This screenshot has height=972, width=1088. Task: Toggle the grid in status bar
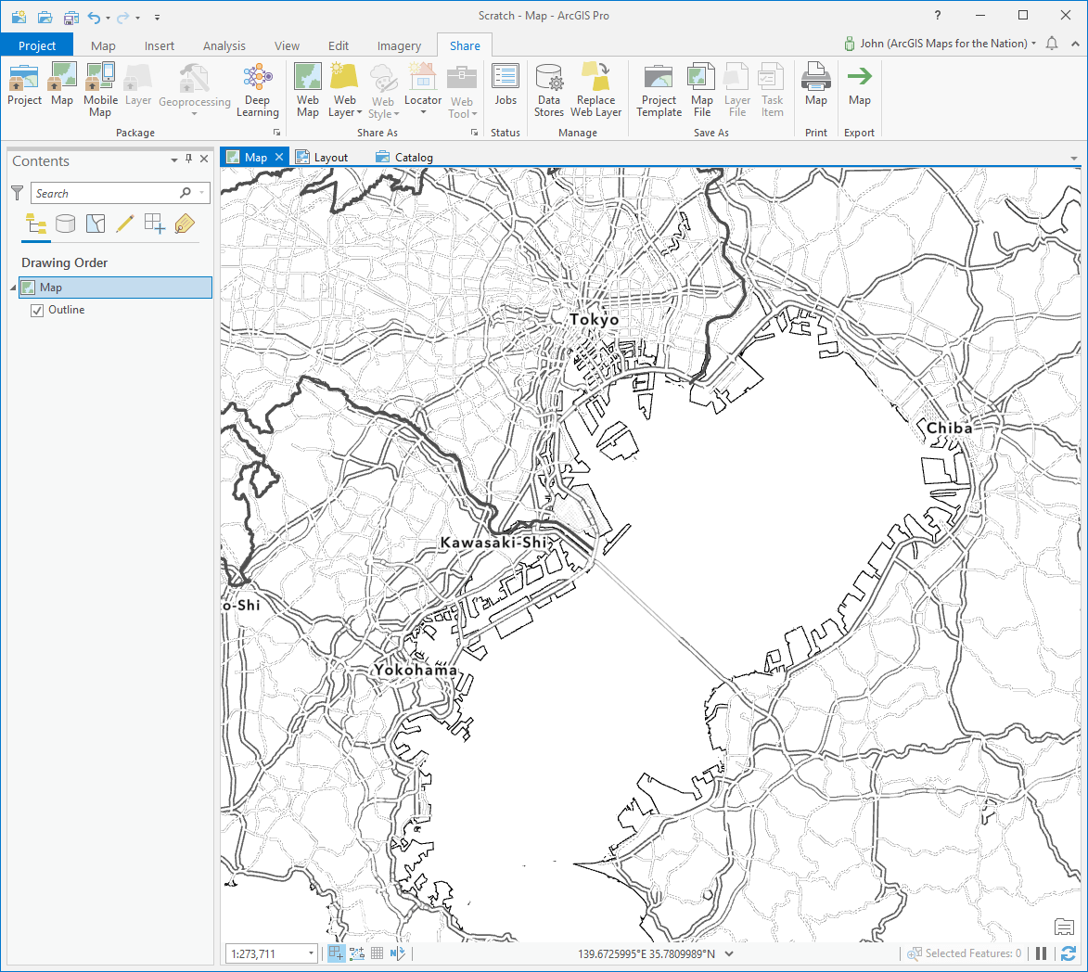pyautogui.click(x=377, y=953)
